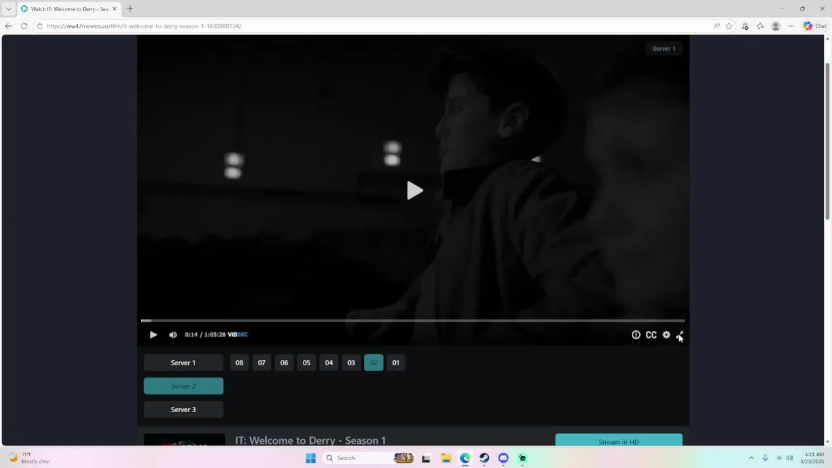Open network settings tray icon

click(779, 458)
